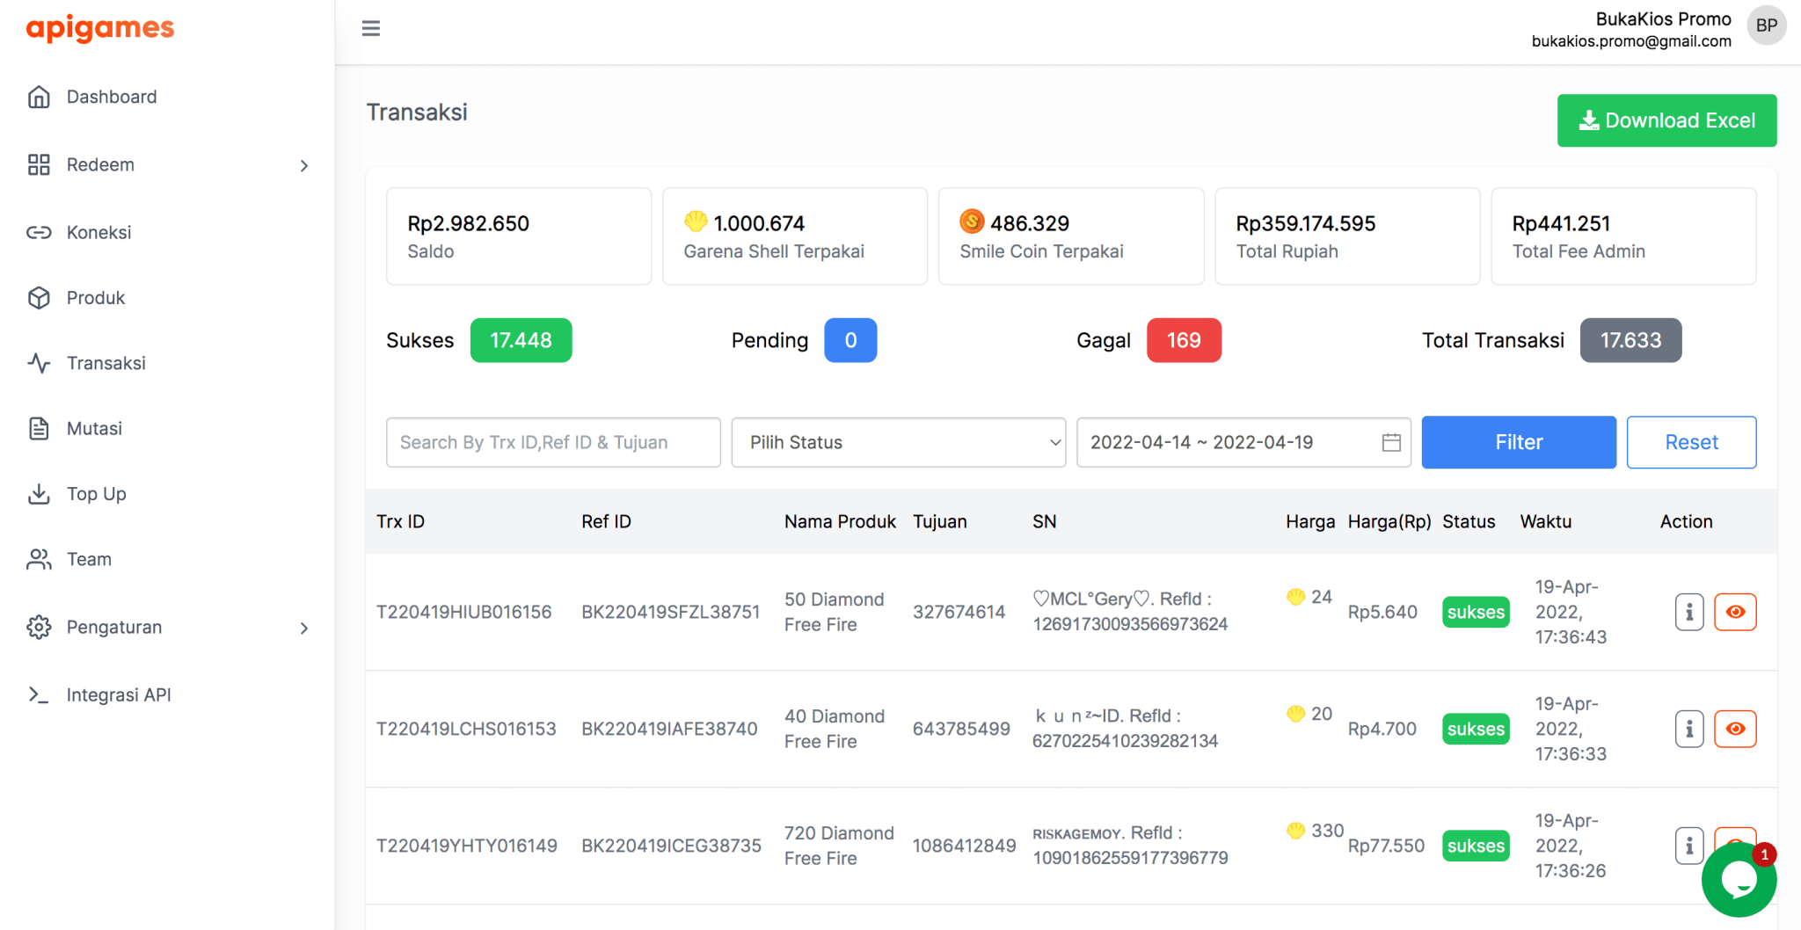Select Ref ID BK220419ICEG38735
1801x930 pixels.
(671, 846)
